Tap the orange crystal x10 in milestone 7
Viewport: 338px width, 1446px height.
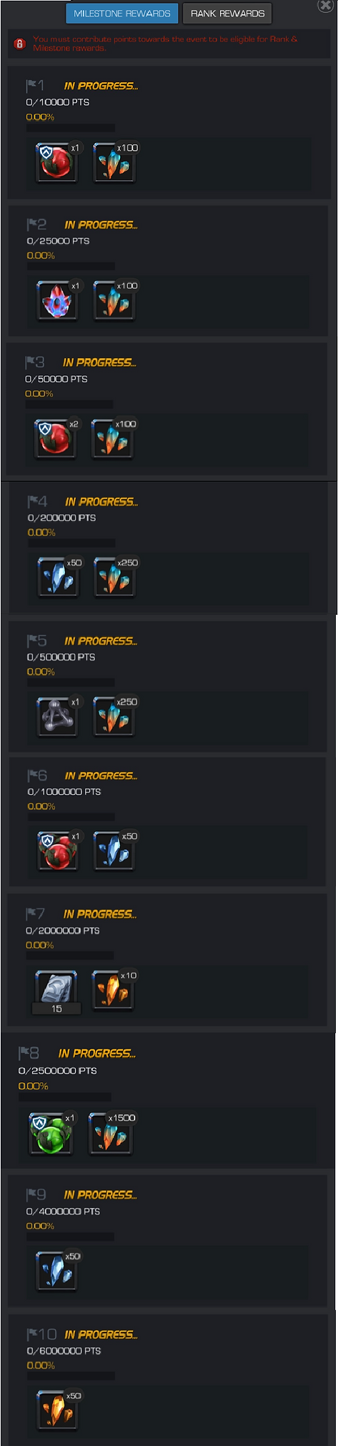[x=114, y=990]
